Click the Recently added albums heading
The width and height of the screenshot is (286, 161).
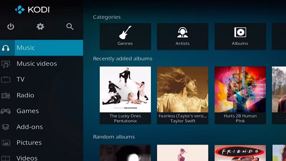point(123,59)
